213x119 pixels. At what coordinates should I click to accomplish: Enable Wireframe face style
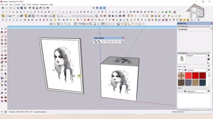click(11, 8)
